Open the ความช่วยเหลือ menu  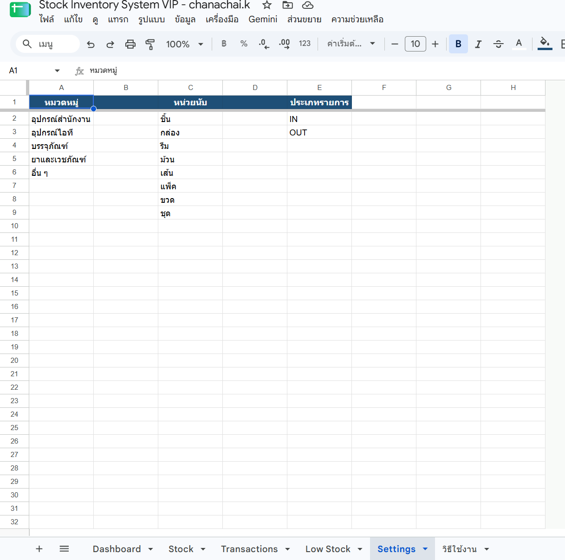[x=357, y=19]
